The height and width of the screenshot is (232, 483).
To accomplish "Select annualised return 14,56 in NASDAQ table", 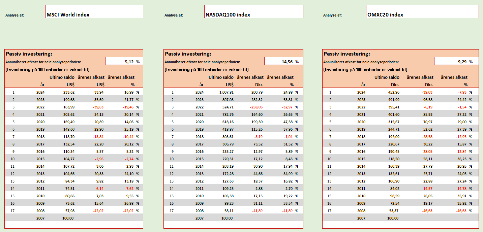I will 283,61.
